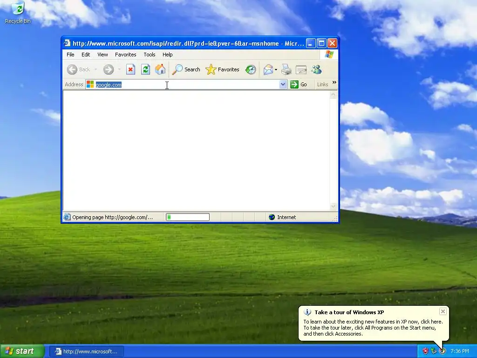Open the Mail dropdown arrow
Image resolution: width=477 pixels, height=358 pixels.
276,70
